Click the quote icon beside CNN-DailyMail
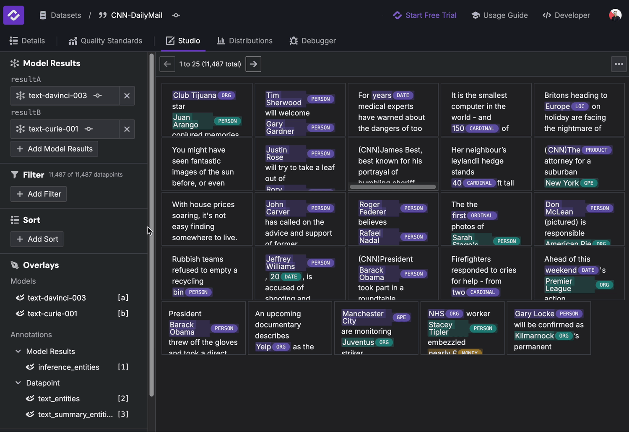This screenshot has height=432, width=629. (x=102, y=15)
